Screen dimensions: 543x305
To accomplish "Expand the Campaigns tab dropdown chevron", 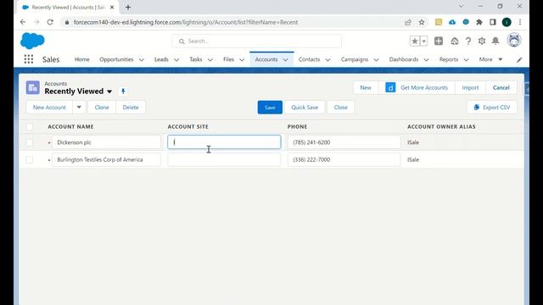I will [x=376, y=60].
